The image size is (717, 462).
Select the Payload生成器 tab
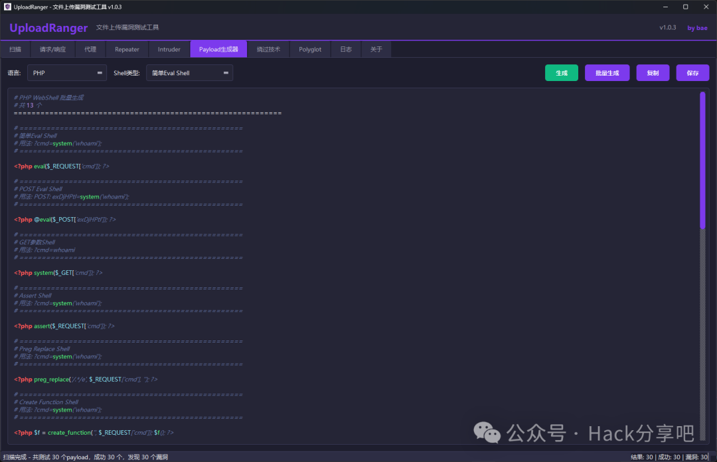tap(218, 49)
